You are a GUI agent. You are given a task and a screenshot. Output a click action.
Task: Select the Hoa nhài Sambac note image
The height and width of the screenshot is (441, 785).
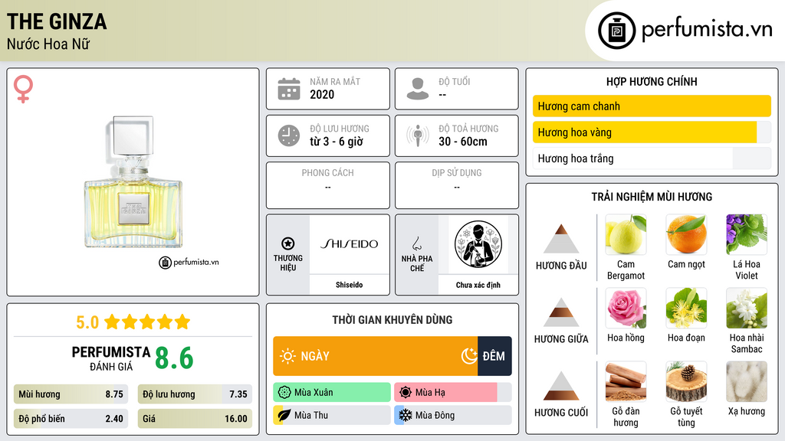click(747, 308)
